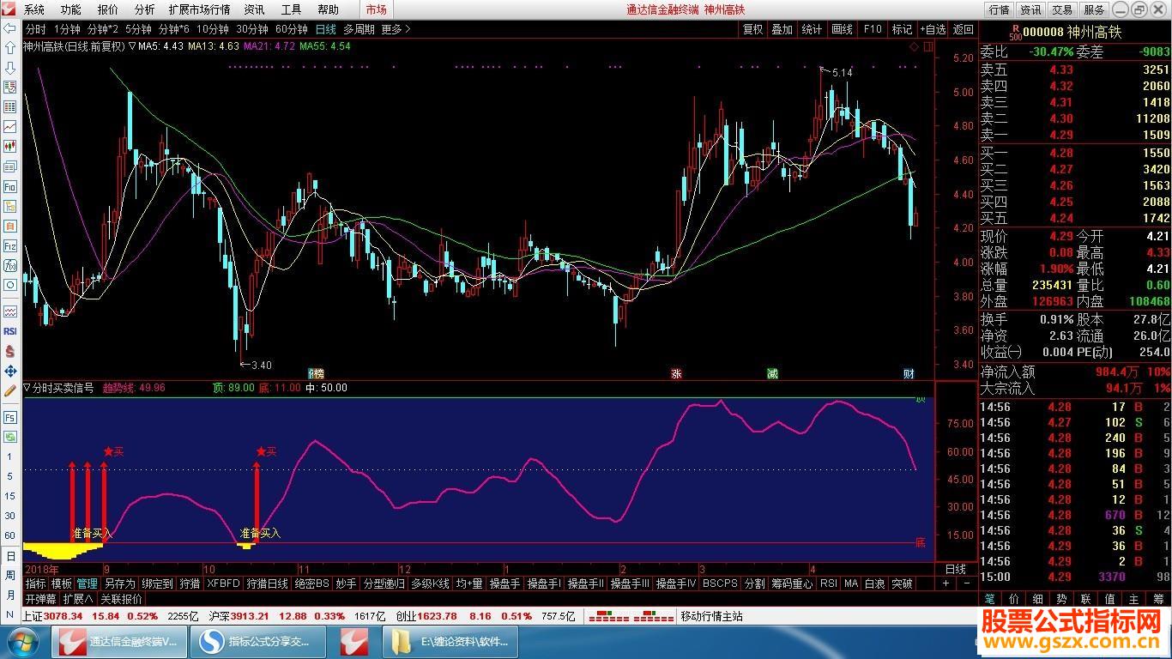Click the standalone red TDX taskbar icon
The height and width of the screenshot is (659, 1172).
(353, 641)
